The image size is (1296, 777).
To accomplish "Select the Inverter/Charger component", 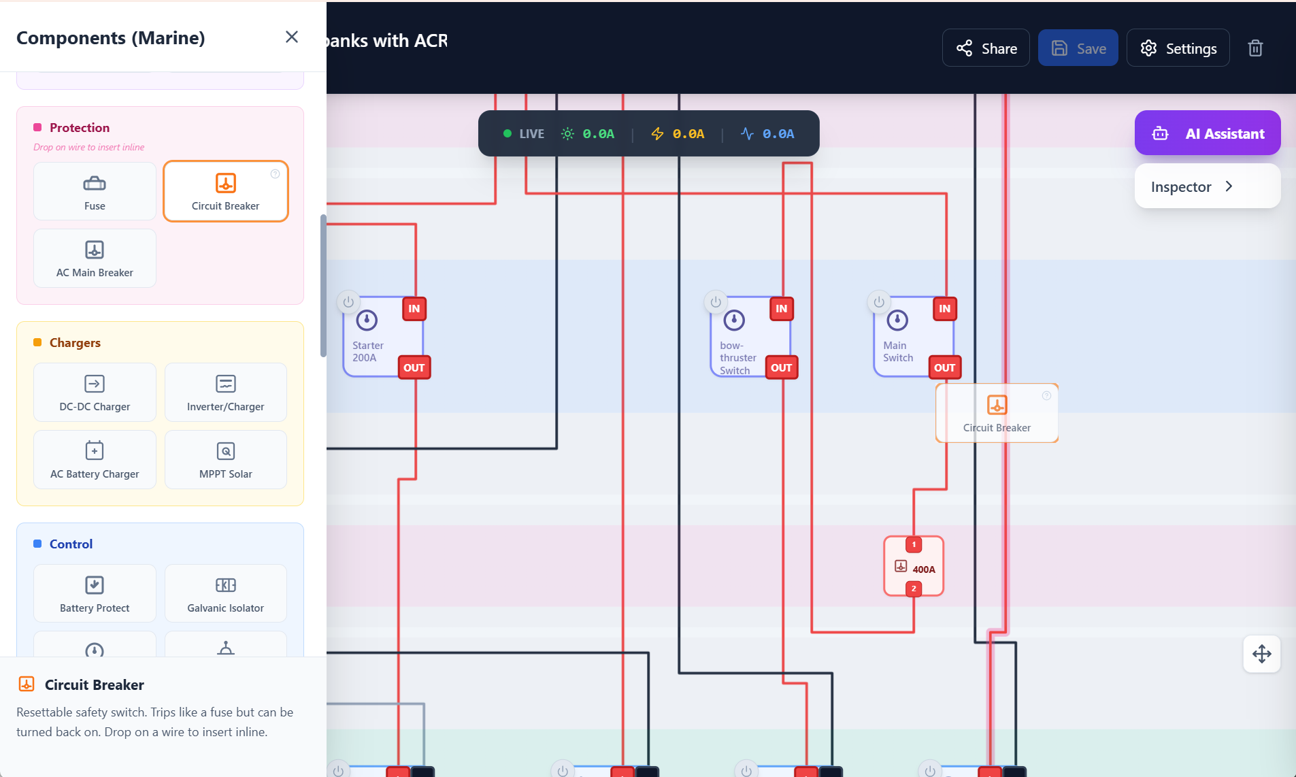I will [x=225, y=392].
